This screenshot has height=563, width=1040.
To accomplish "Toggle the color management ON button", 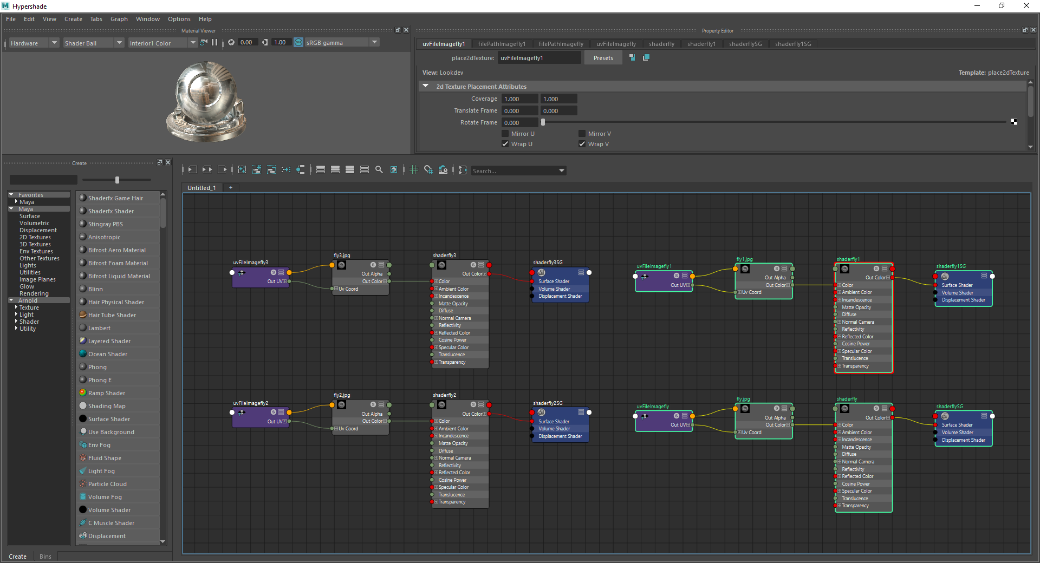I will [x=298, y=42].
